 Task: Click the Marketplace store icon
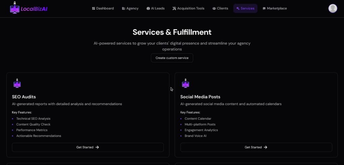tap(264, 8)
